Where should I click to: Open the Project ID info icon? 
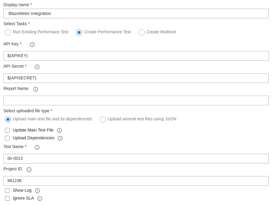point(29,170)
